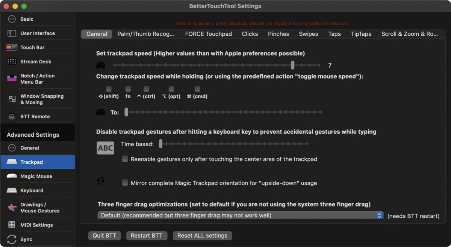Click the trackpad speed slider handle

(x=292, y=65)
